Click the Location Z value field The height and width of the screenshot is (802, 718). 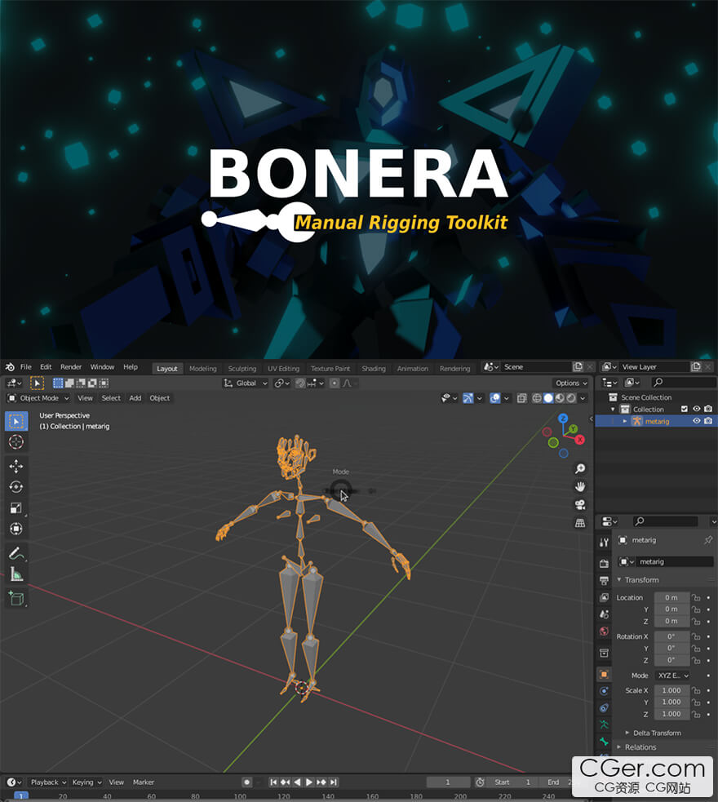[671, 621]
